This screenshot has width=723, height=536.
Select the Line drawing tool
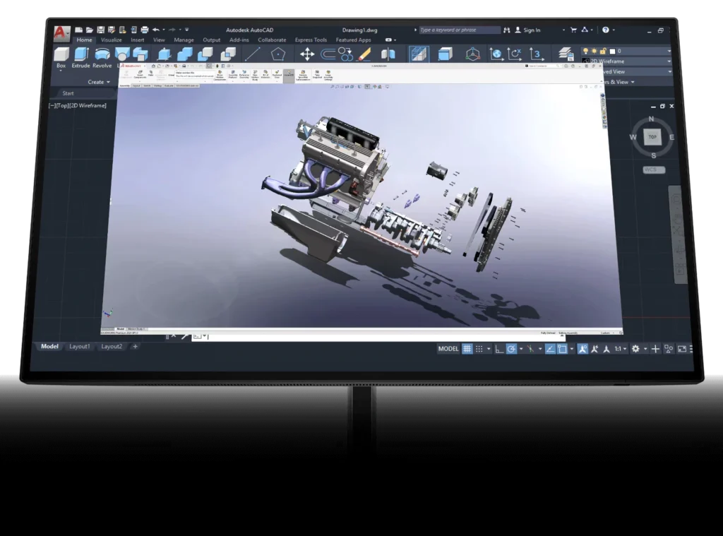(x=252, y=54)
